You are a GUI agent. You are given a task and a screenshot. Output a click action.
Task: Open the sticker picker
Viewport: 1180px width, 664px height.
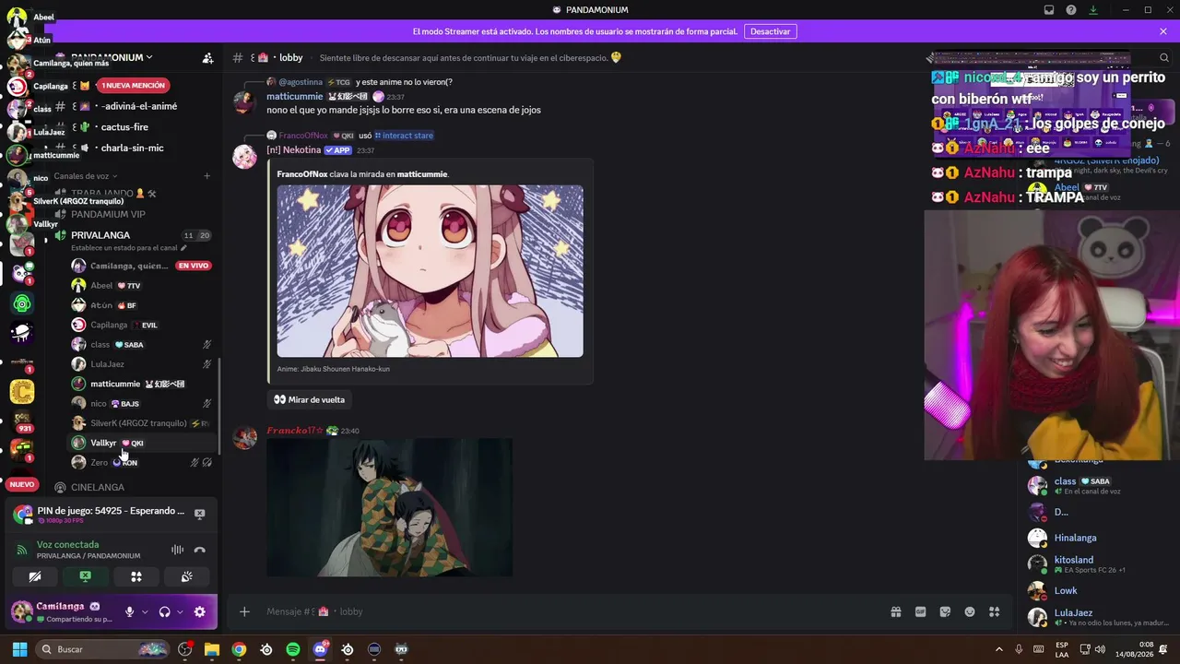tap(945, 611)
